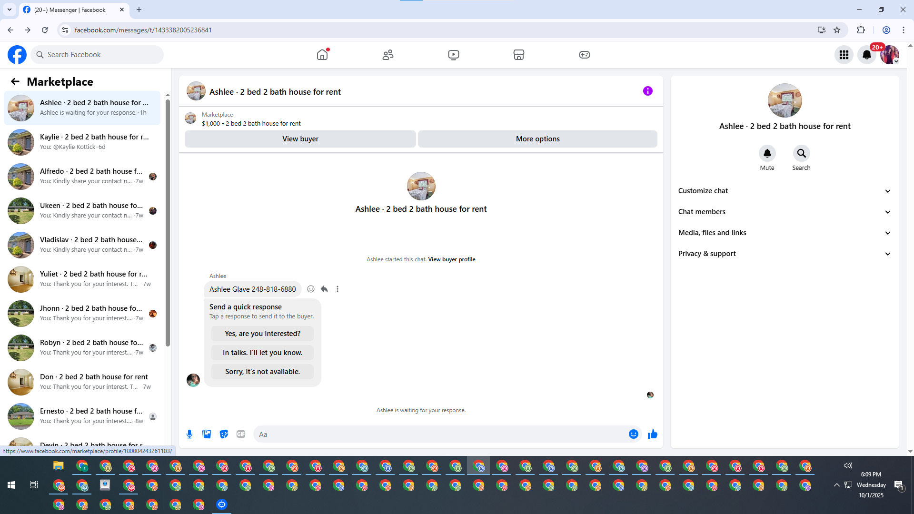Image resolution: width=914 pixels, height=514 pixels.
Task: Open the Video (Watch) icon
Action: [454, 55]
